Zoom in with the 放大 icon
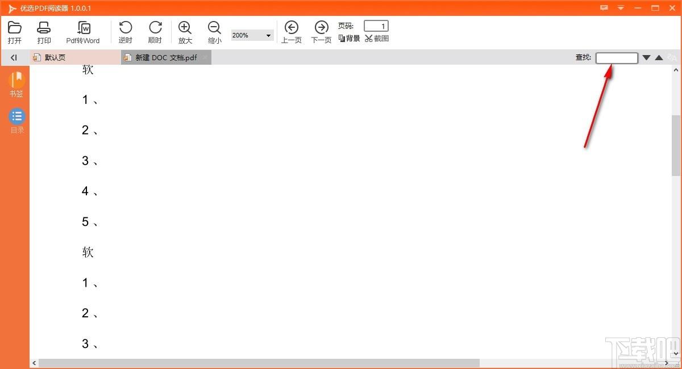The image size is (682, 369). pos(185,32)
